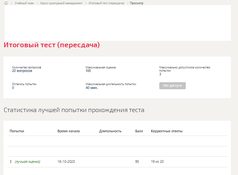Click the Балл column header
Viewport: 238px width, 175px height.
point(139,131)
